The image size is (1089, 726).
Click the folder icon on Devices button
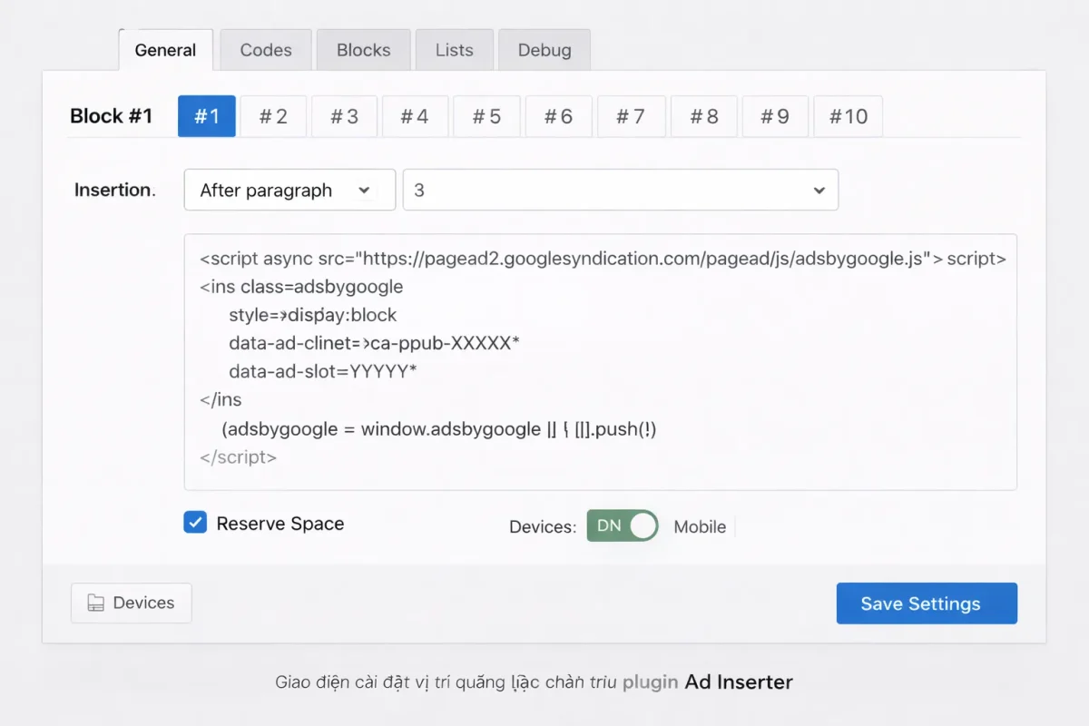[95, 603]
